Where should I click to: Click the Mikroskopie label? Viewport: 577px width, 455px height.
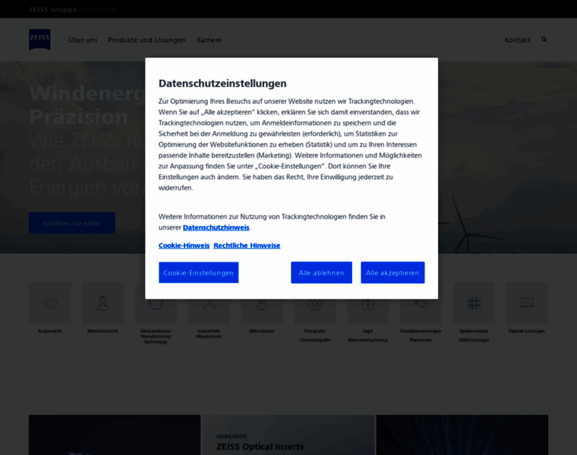[x=262, y=331]
